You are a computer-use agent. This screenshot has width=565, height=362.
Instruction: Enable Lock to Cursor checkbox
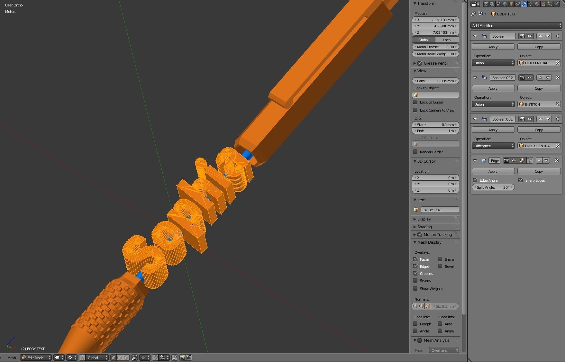pyautogui.click(x=415, y=102)
